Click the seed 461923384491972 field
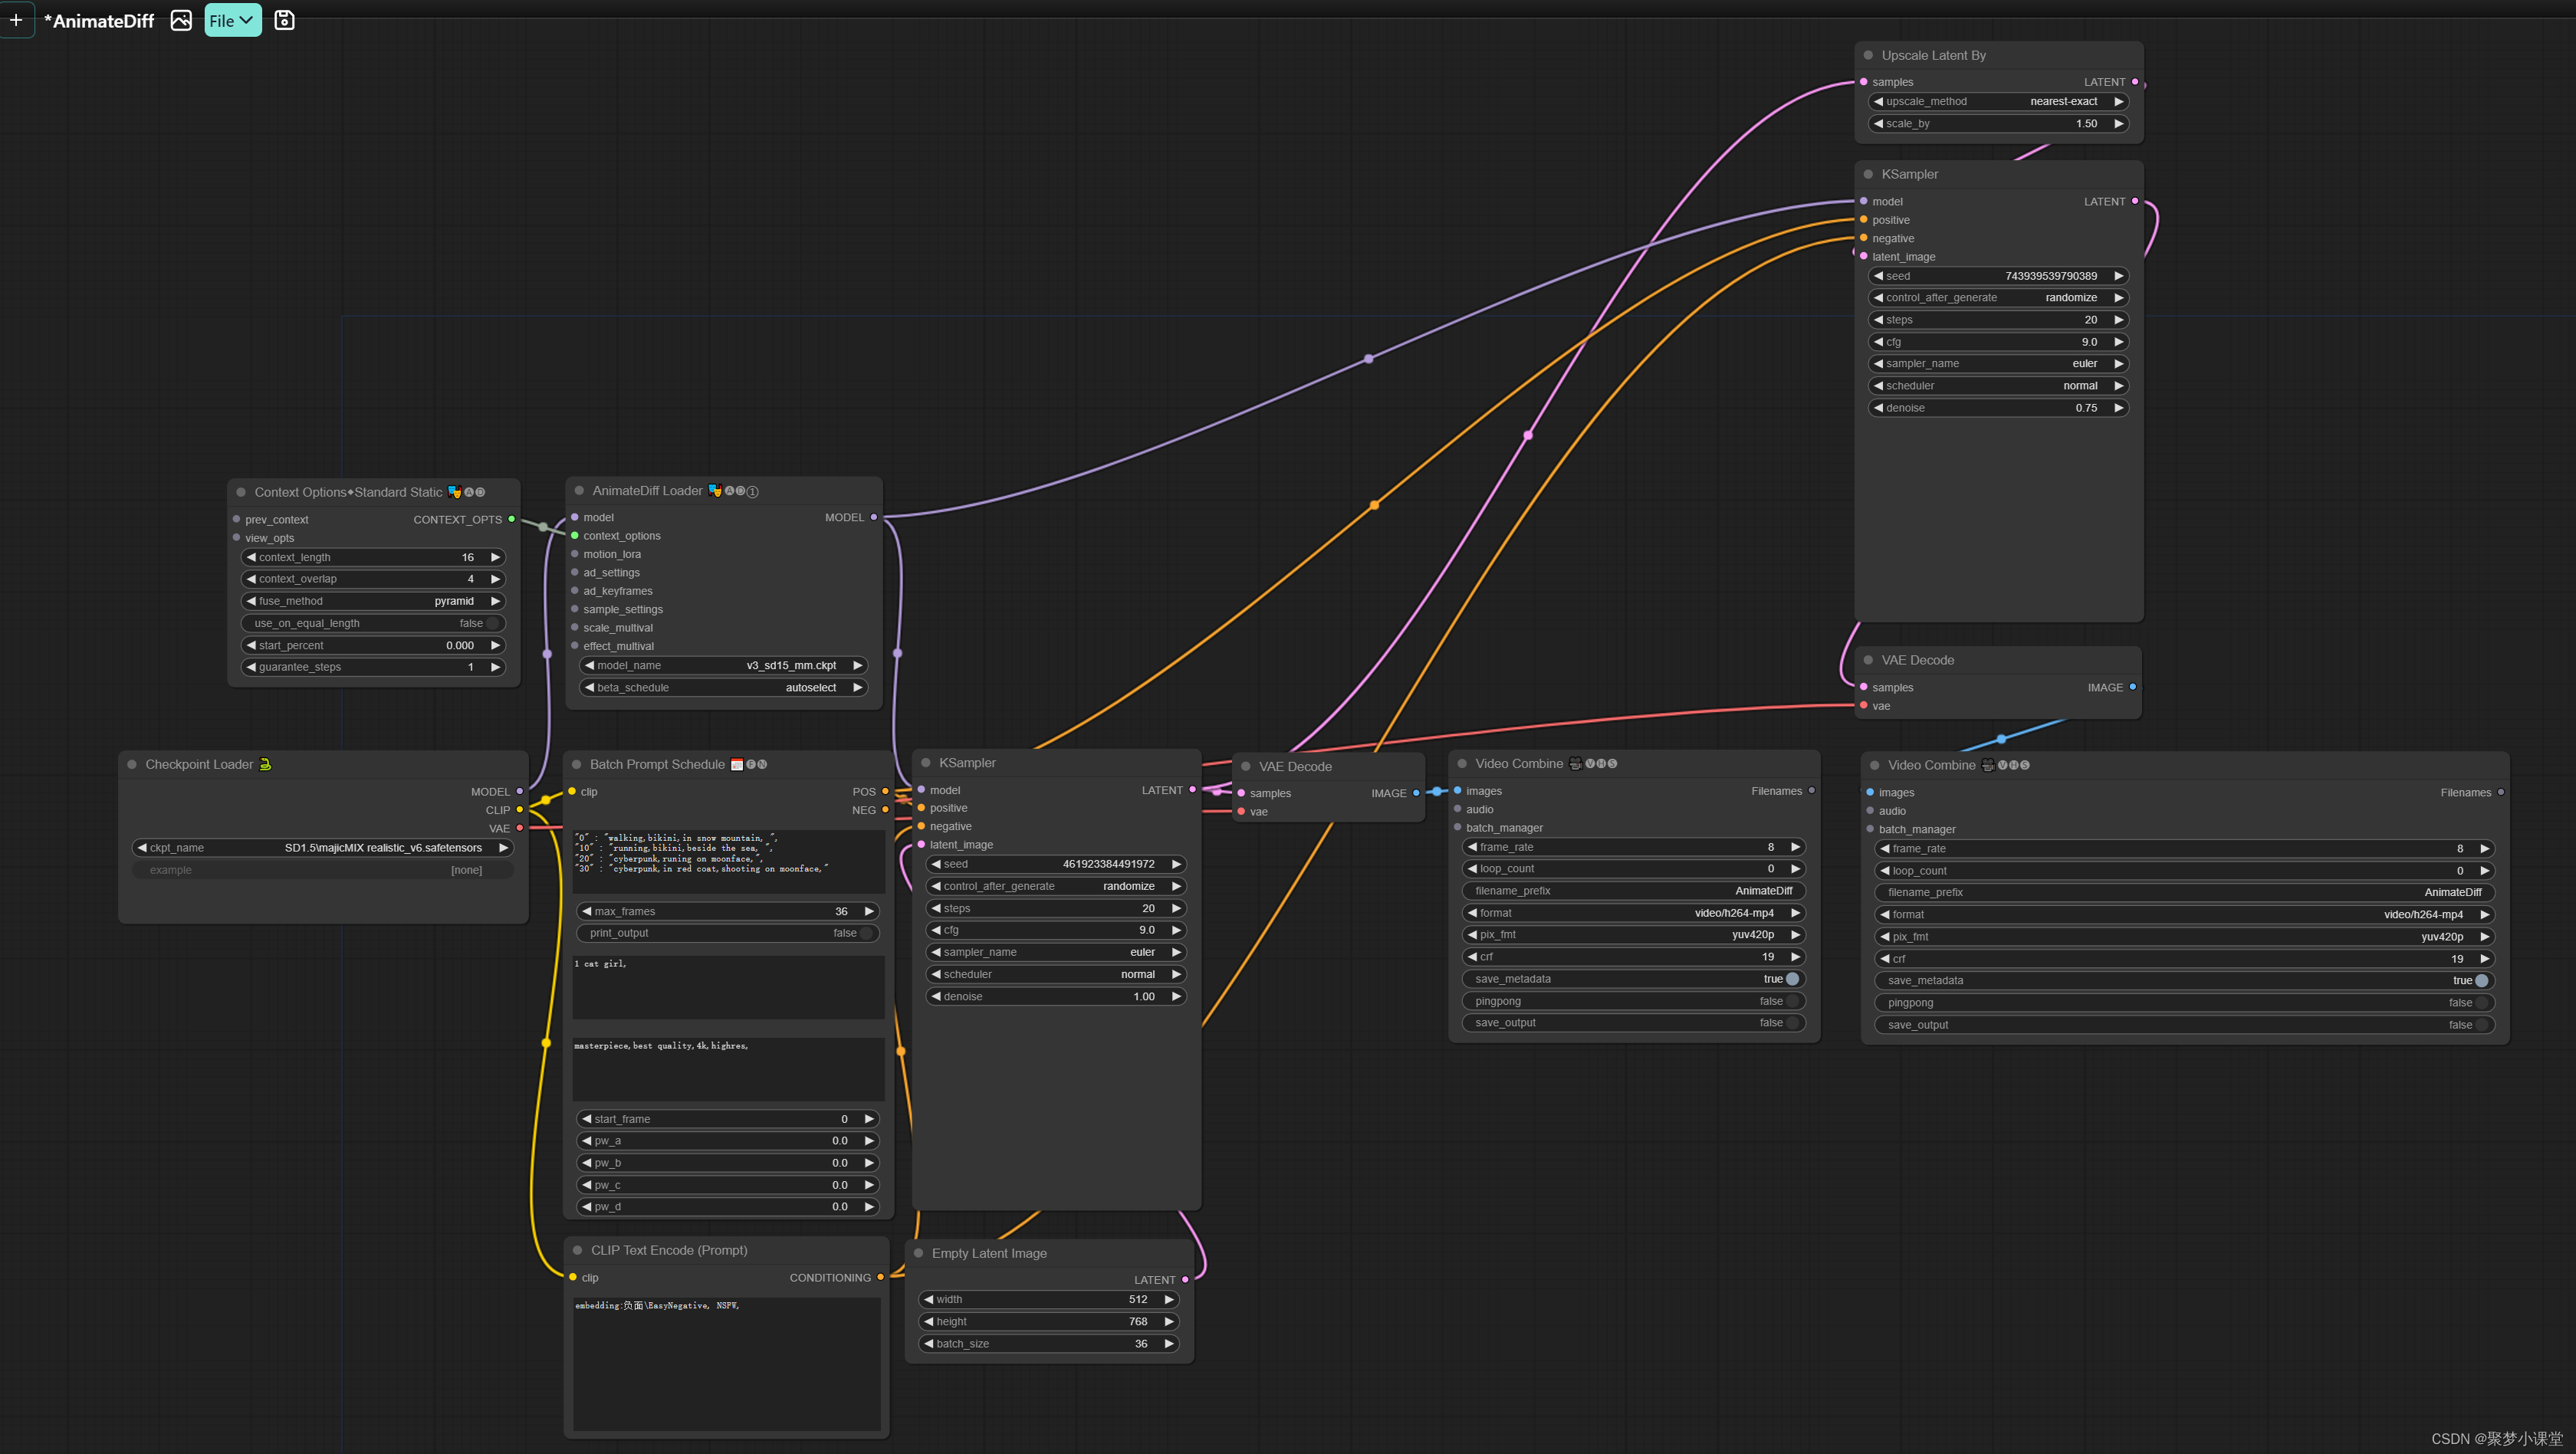 tap(1056, 864)
